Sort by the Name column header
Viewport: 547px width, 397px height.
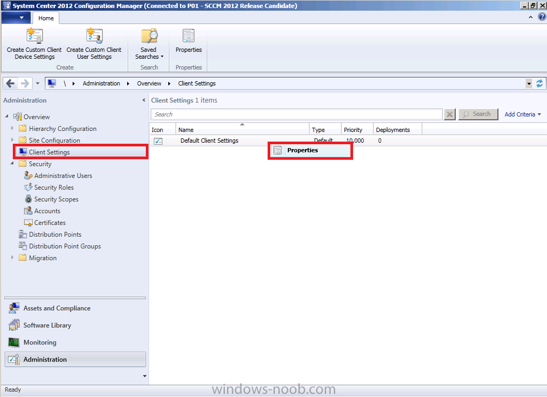tap(243, 129)
